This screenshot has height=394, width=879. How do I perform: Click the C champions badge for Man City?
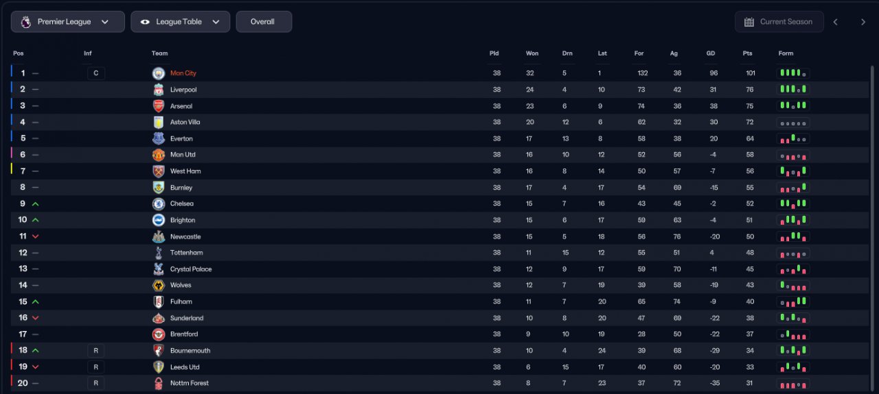(96, 73)
